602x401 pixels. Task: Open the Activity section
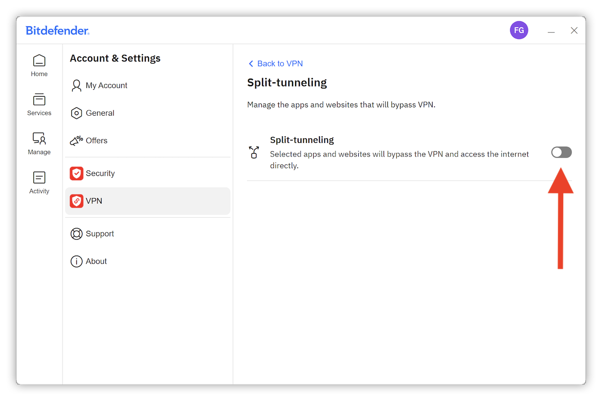[39, 183]
